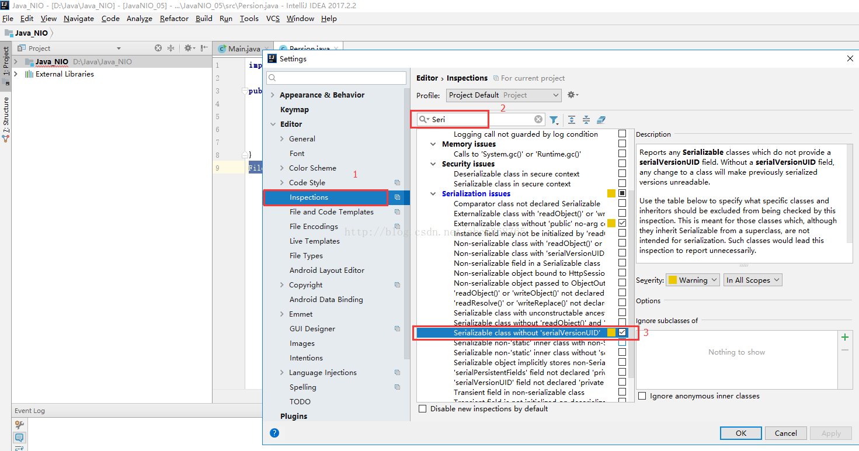Collapse all inspection groups icon
The height and width of the screenshot is (451, 859).
(586, 120)
